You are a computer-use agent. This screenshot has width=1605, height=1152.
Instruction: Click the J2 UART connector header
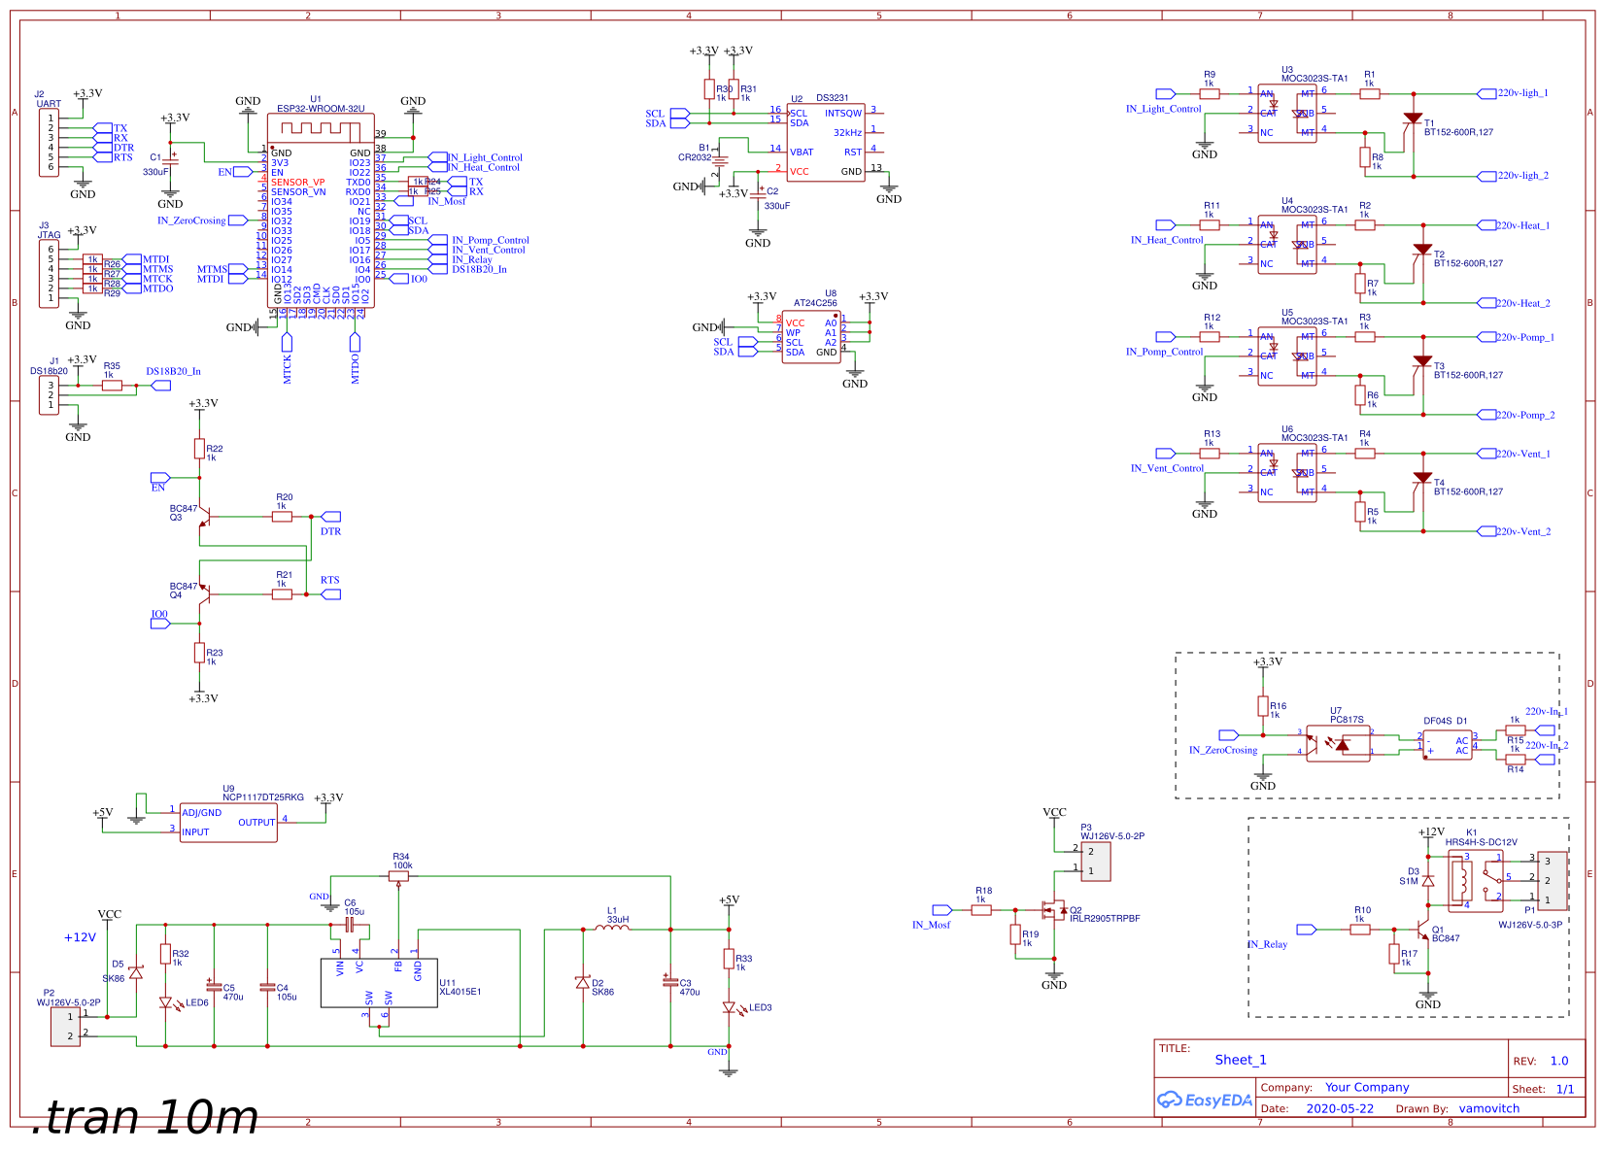click(x=49, y=143)
